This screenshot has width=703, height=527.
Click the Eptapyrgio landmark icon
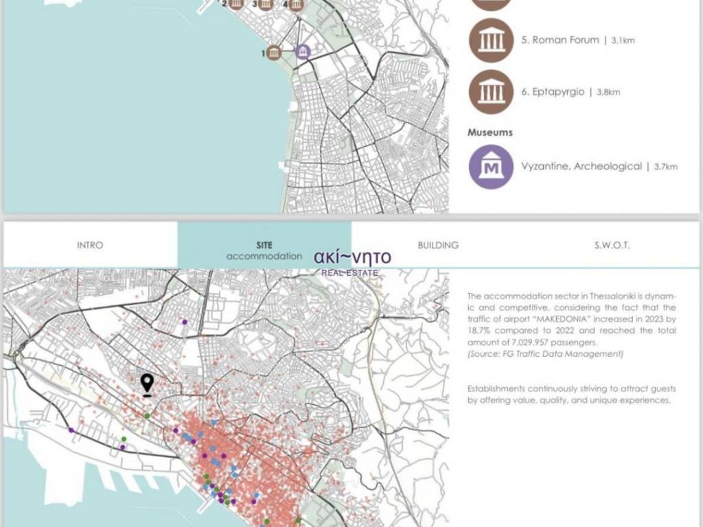pos(491,91)
